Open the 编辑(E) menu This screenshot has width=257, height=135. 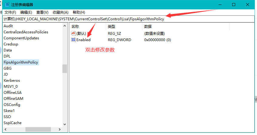[x=26, y=12]
